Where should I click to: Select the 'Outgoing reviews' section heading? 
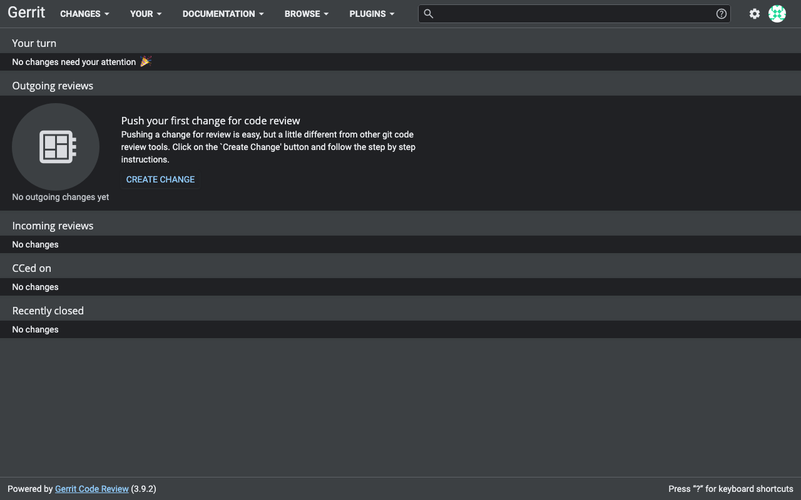(x=53, y=86)
